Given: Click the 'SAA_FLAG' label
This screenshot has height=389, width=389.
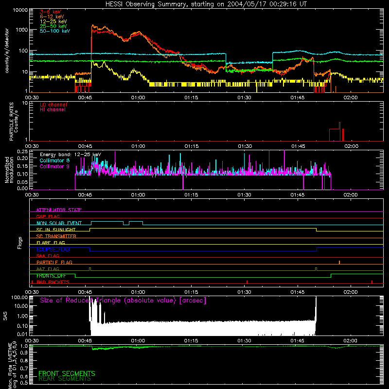Looking at the screenshot, I should pyautogui.click(x=48, y=256).
